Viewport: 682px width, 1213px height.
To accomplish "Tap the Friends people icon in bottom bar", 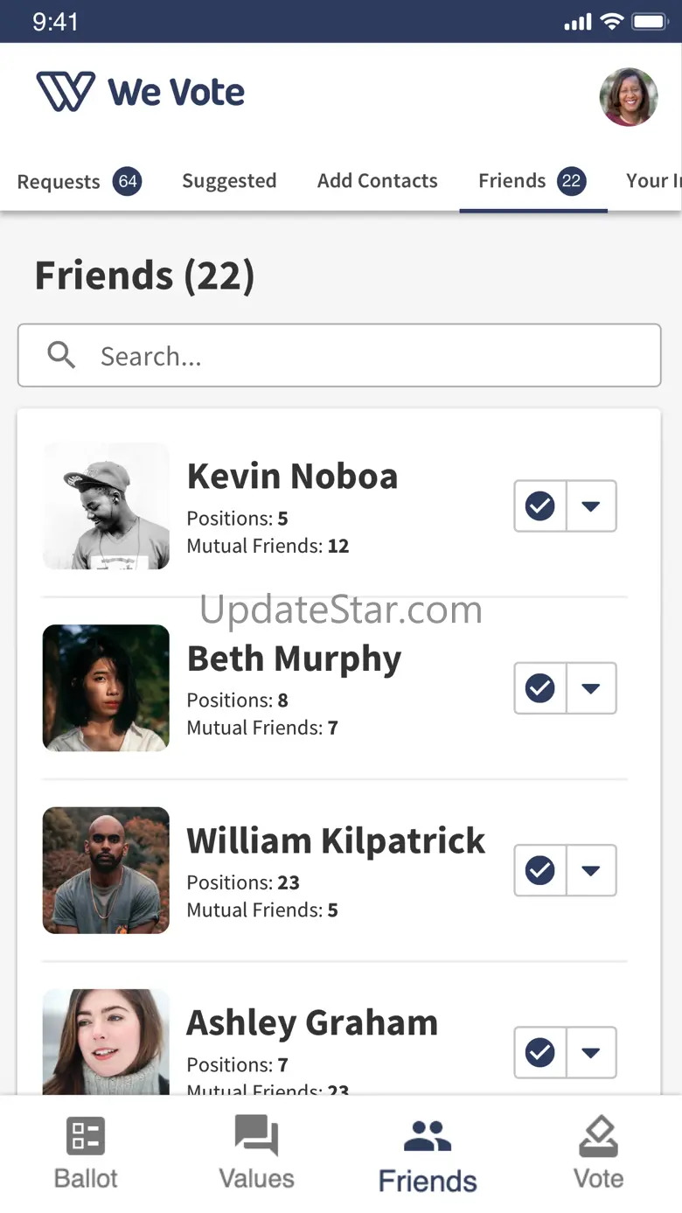I will tap(428, 1136).
